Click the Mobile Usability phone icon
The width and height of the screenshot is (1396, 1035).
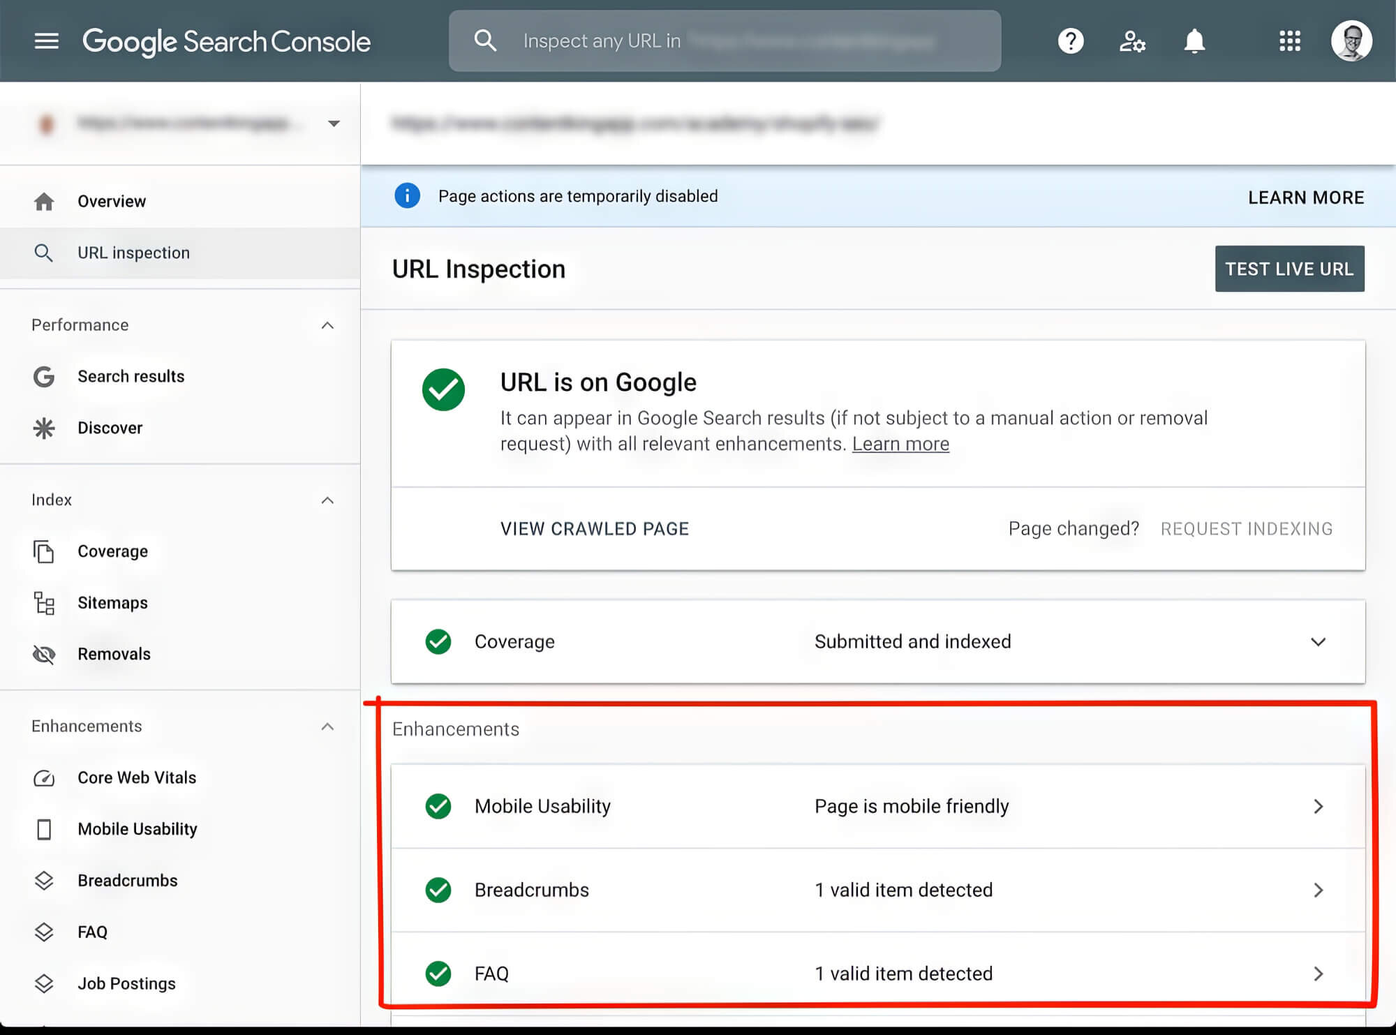[44, 829]
